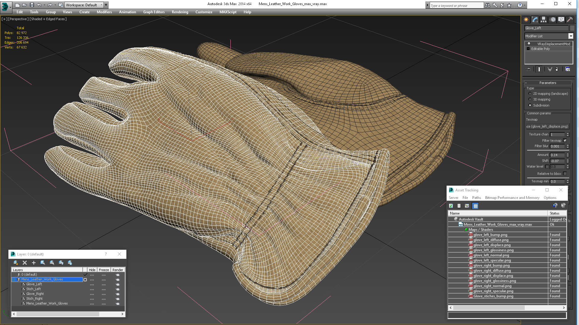The image size is (579, 325).
Task: Switch Asset Tracking to Table View icon
Action: pos(476,206)
